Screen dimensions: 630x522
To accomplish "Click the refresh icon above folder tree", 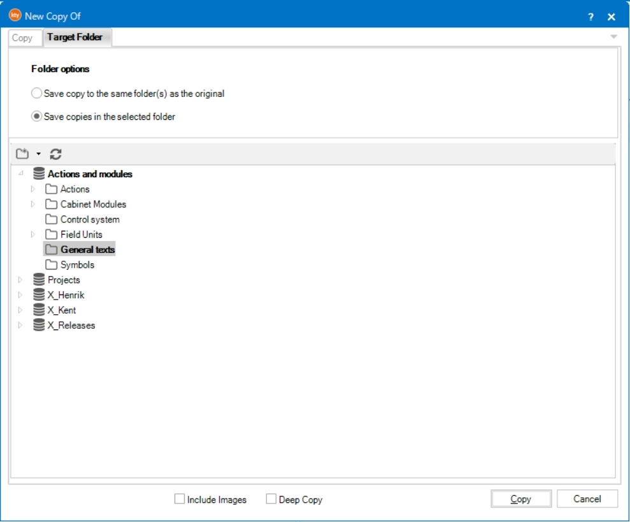I will (56, 154).
